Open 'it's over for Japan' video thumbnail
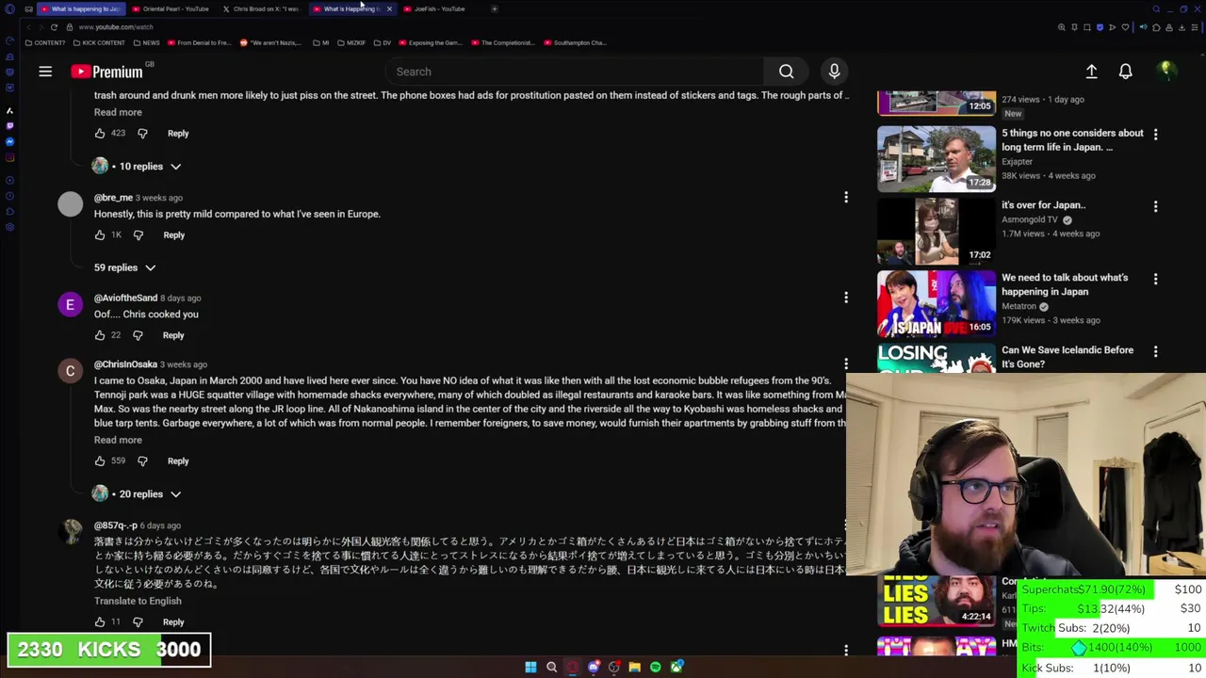This screenshot has width=1206, height=678. click(937, 231)
